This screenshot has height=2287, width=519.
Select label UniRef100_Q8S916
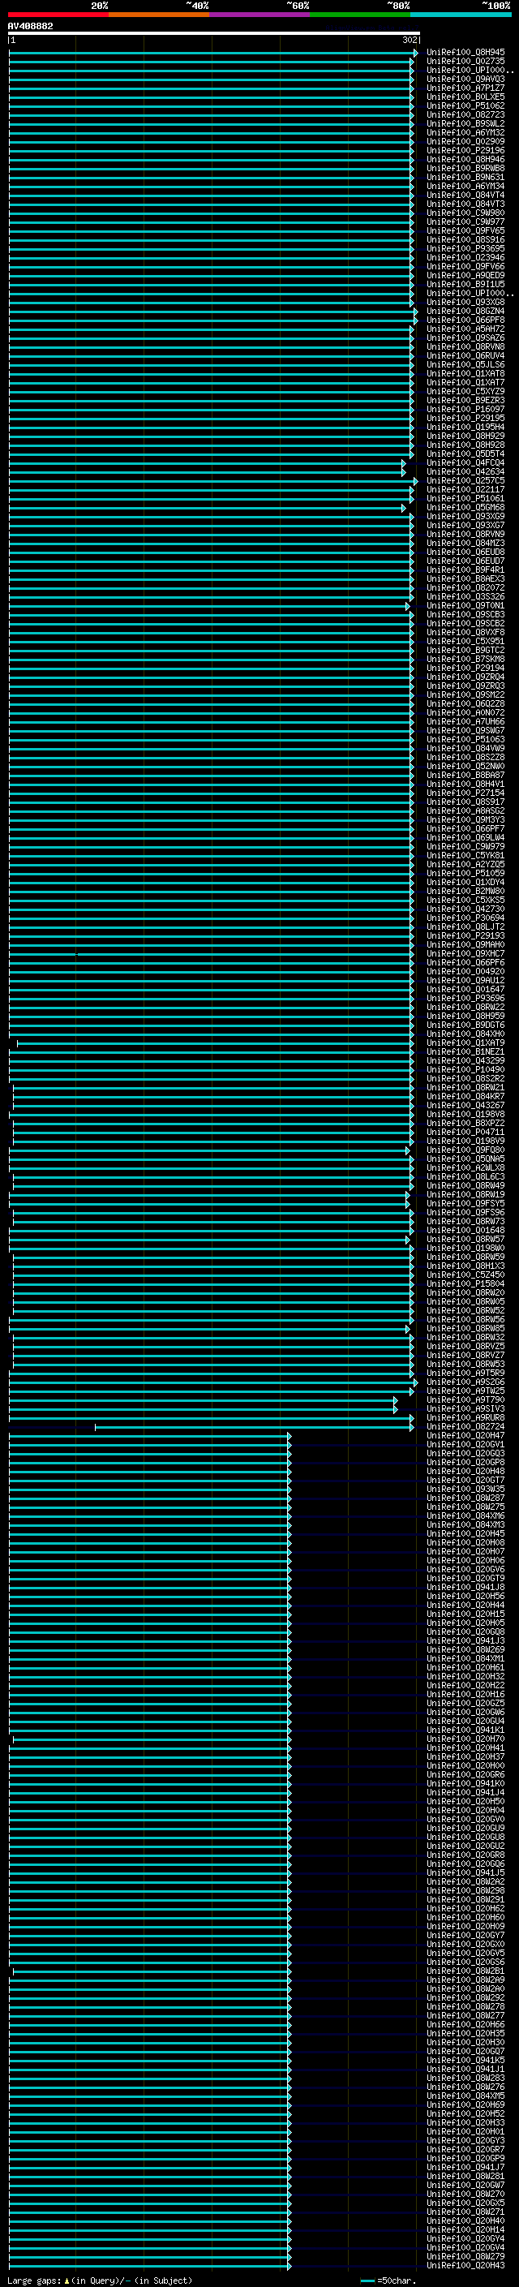pyautogui.click(x=465, y=239)
